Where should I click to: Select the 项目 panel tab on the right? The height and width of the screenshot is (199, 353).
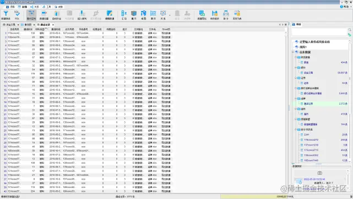297,24
